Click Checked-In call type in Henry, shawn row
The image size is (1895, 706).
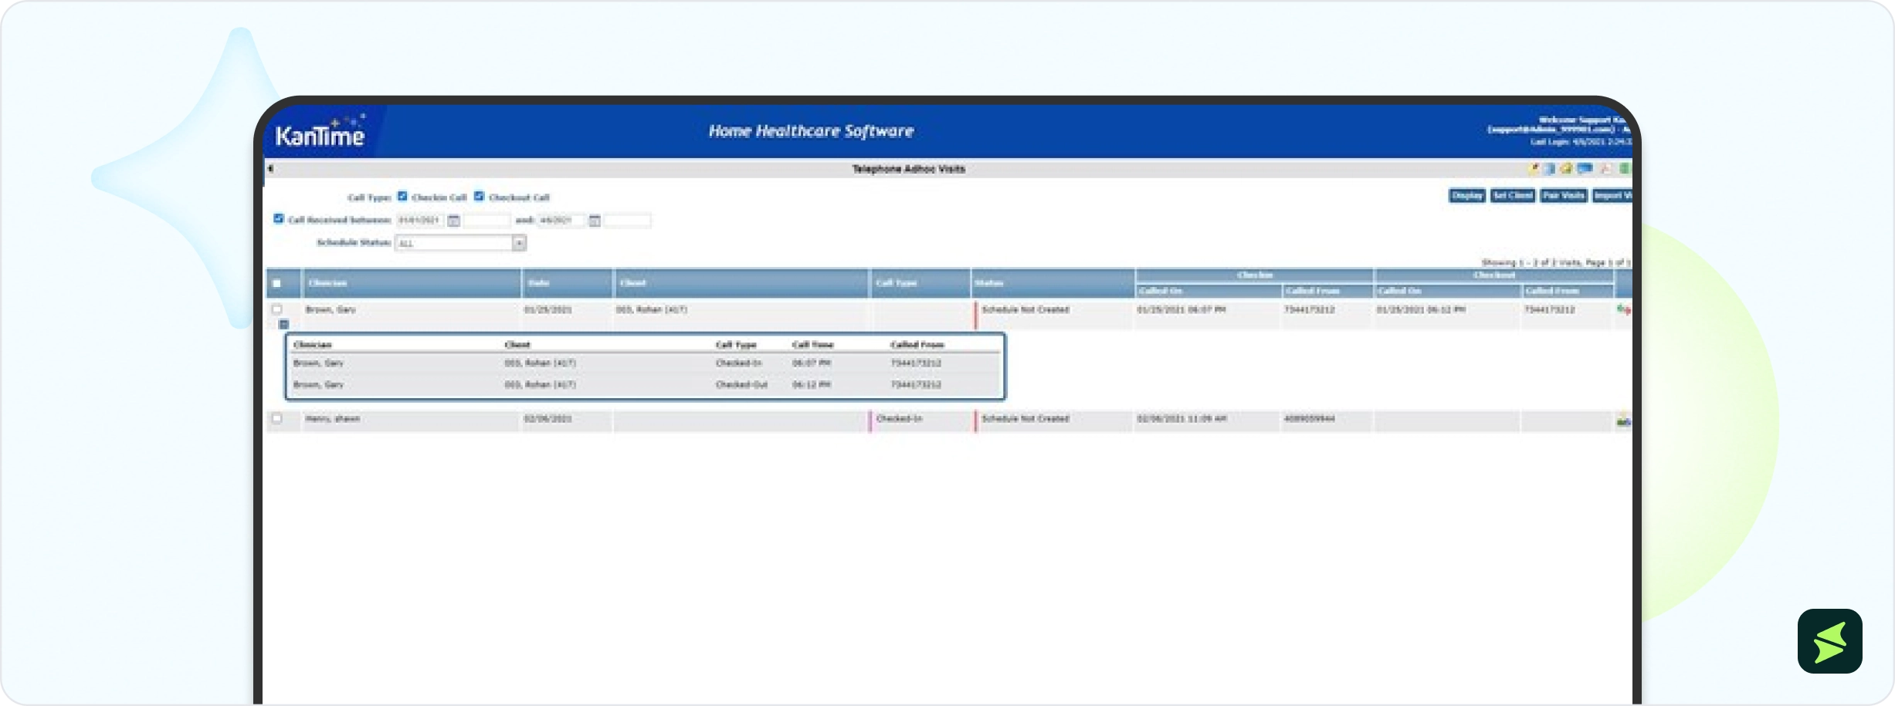pyautogui.click(x=899, y=419)
